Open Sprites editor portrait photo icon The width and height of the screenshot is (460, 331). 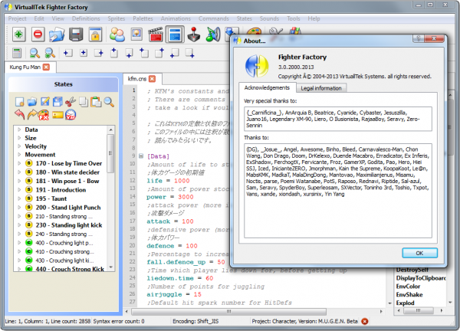pos(136,34)
